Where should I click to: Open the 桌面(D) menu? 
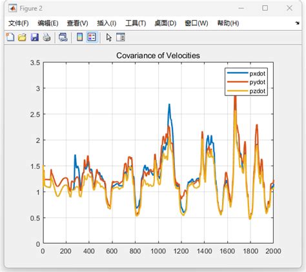tap(165, 23)
